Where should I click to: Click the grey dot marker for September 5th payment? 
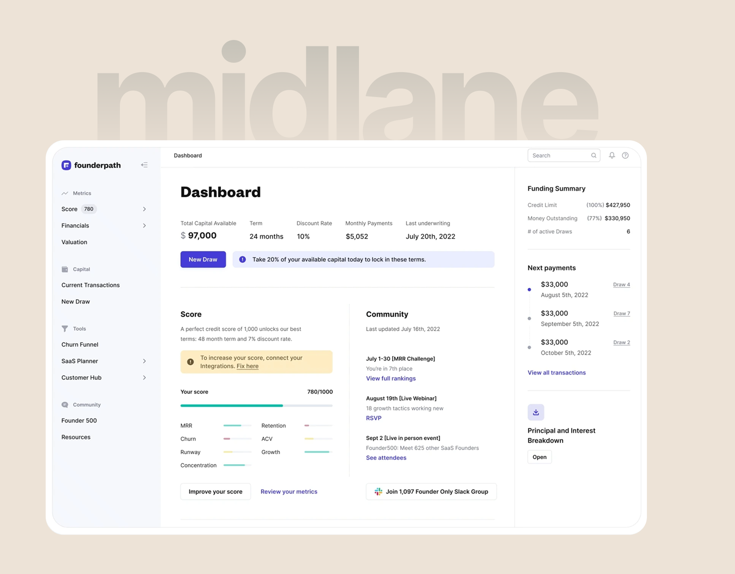pyautogui.click(x=529, y=318)
